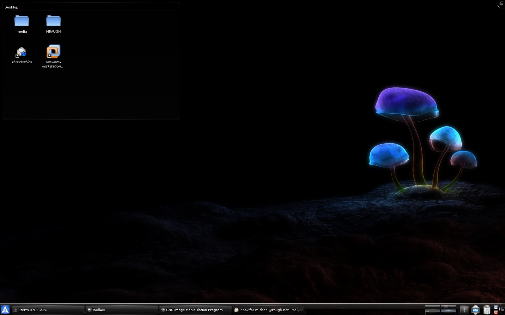Screen dimensions: 505x315
Task: Switch to the top-left virtual desktop in pager
Action: (432, 307)
